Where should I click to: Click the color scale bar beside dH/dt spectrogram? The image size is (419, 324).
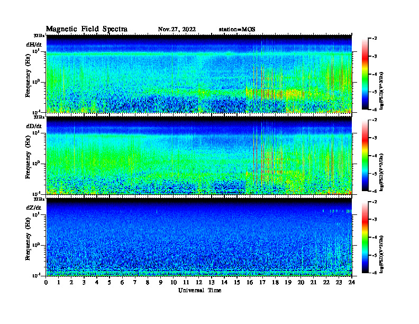(365, 74)
